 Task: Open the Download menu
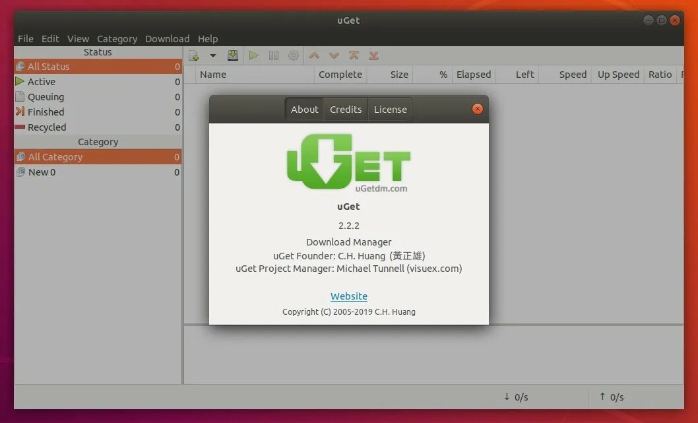click(x=167, y=39)
